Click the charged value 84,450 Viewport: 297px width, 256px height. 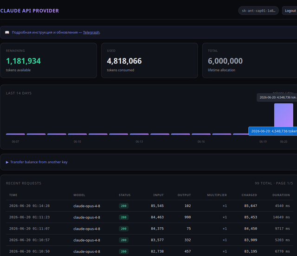[x=251, y=229]
